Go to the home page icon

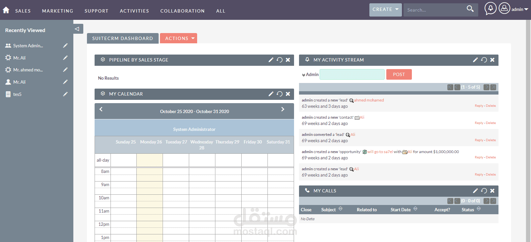pos(6,10)
